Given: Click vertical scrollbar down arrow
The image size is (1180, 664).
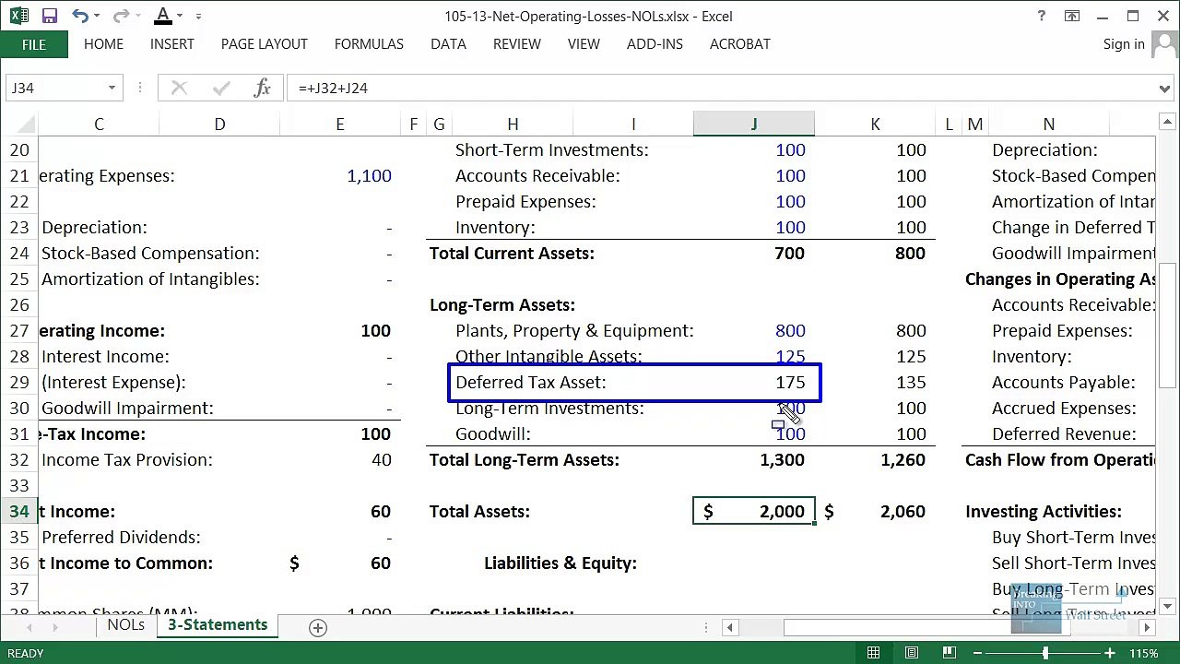Looking at the screenshot, I should (1166, 606).
